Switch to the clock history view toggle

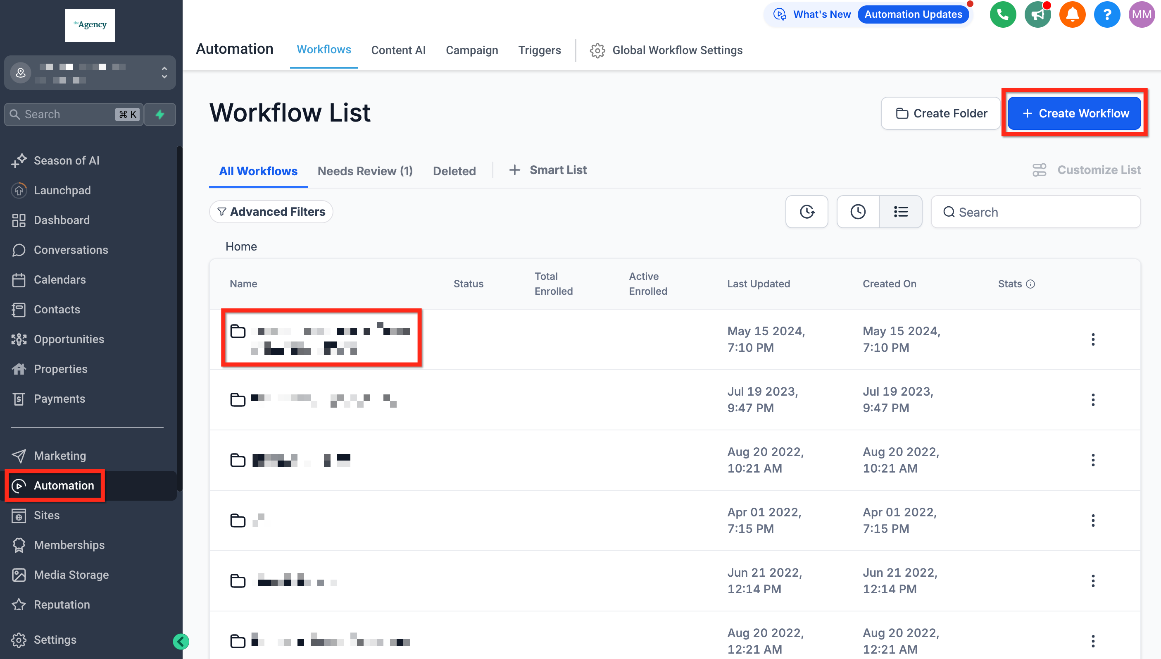[857, 212]
